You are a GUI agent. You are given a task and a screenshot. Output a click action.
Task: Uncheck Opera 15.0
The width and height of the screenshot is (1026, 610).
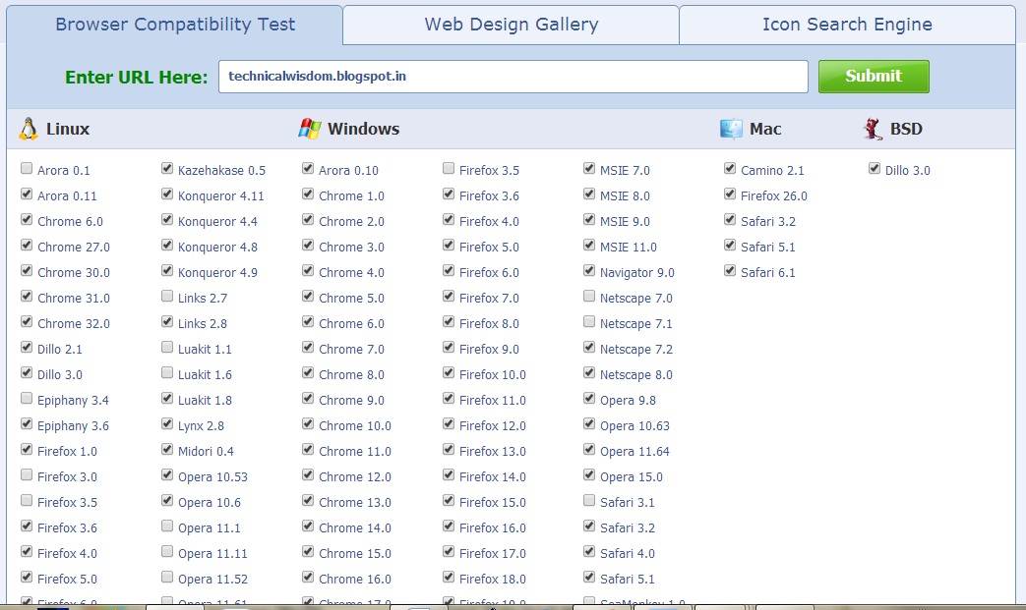coord(589,474)
